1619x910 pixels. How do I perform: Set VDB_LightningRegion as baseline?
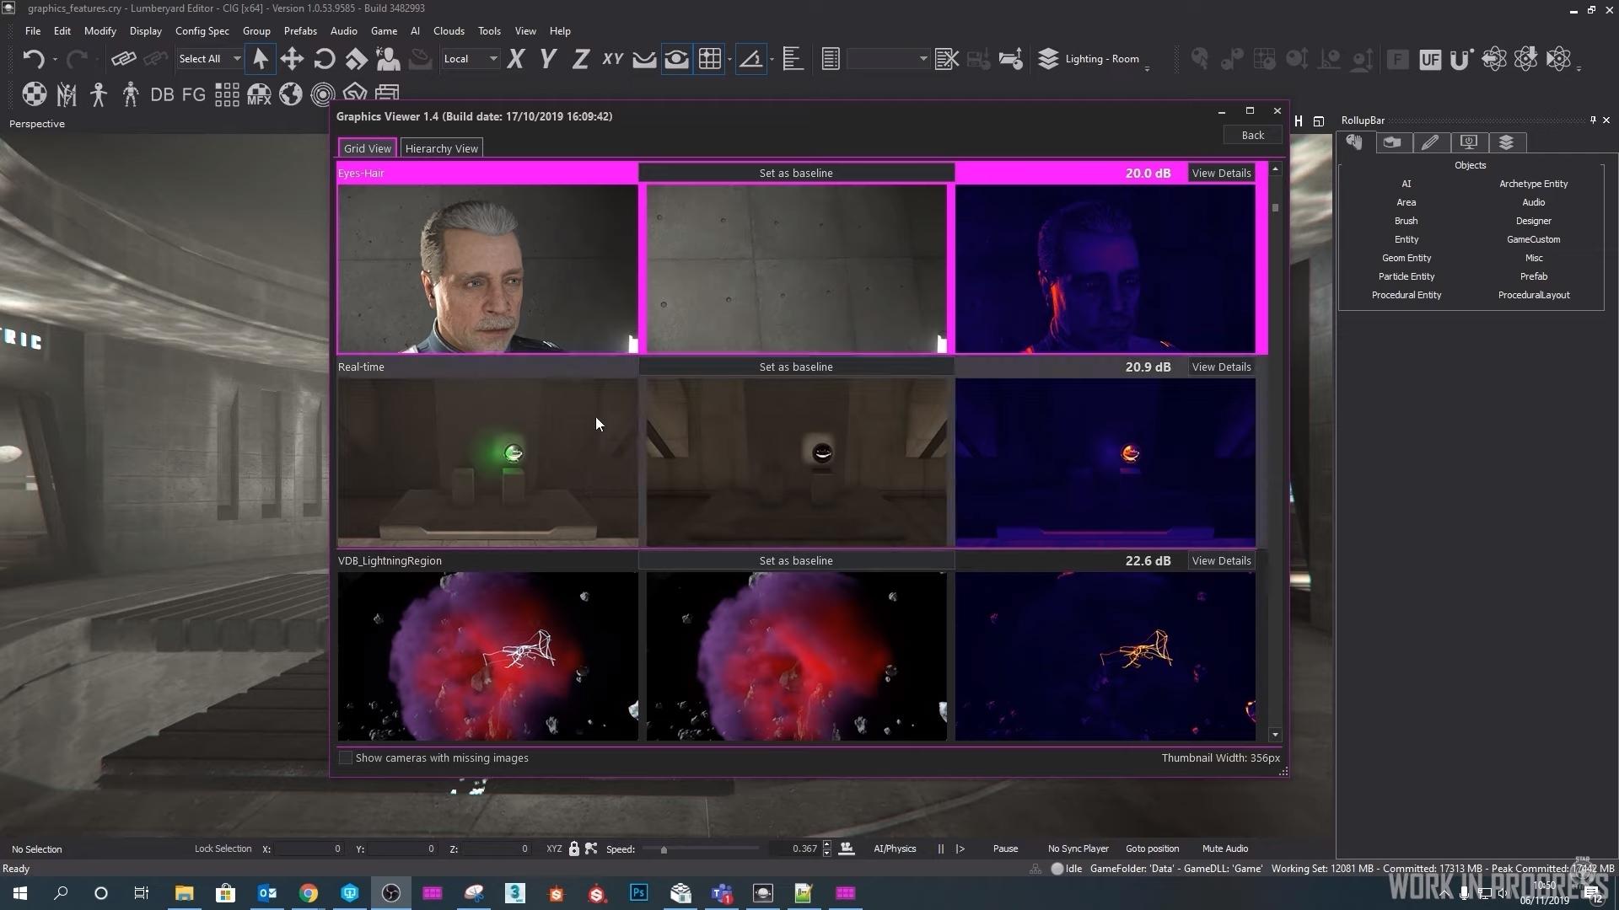pyautogui.click(x=795, y=561)
